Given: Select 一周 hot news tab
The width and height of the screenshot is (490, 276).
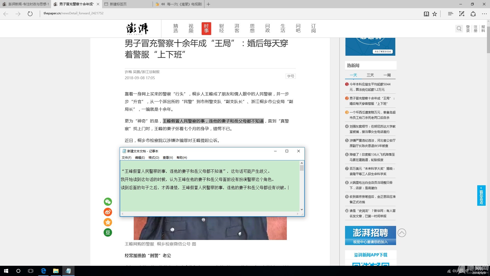Looking at the screenshot, I should click(x=387, y=75).
